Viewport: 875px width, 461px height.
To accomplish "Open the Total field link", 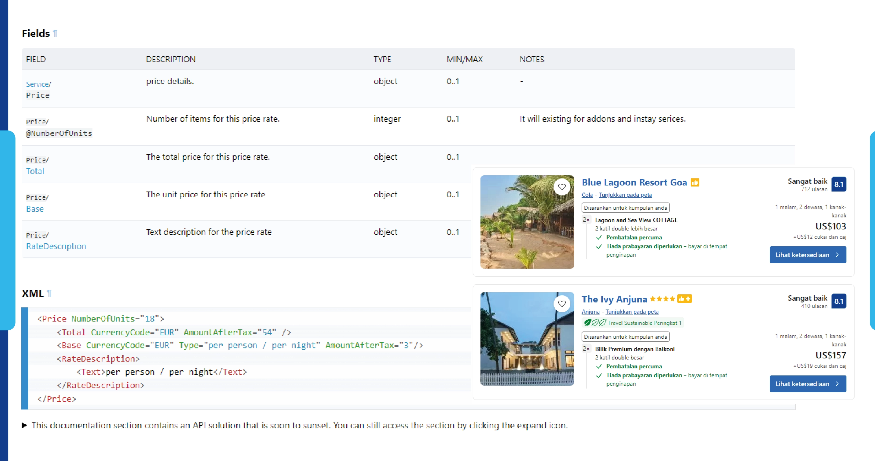I will [x=35, y=171].
